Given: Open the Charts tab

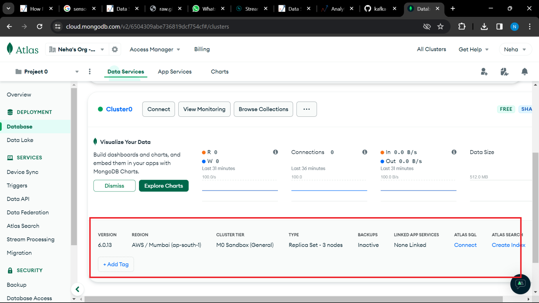Looking at the screenshot, I should tap(219, 72).
